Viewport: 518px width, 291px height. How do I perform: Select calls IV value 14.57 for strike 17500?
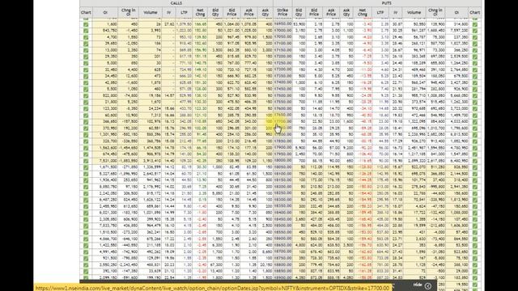pos(169,95)
